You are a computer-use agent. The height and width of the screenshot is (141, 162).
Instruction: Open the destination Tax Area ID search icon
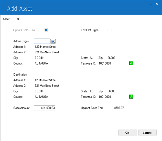pos(131,97)
